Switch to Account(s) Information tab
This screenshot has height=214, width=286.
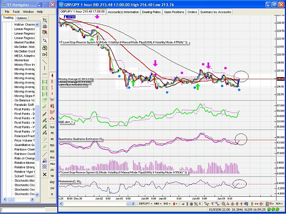tap(123, 12)
